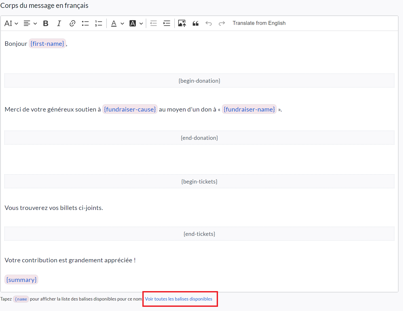
Task: Open 'Voir toutes les balises disponibles' link
Action: [x=178, y=299]
